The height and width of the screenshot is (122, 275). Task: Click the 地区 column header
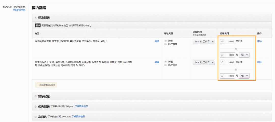coord(37,33)
